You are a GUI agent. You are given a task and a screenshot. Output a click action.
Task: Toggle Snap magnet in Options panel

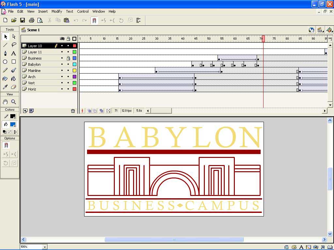point(6,145)
